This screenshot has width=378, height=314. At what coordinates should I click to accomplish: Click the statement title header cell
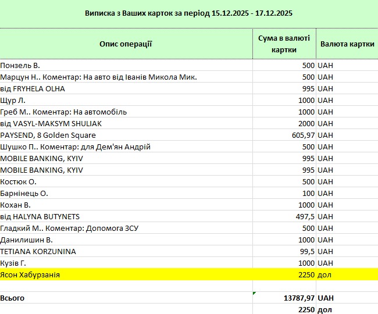[188, 13]
